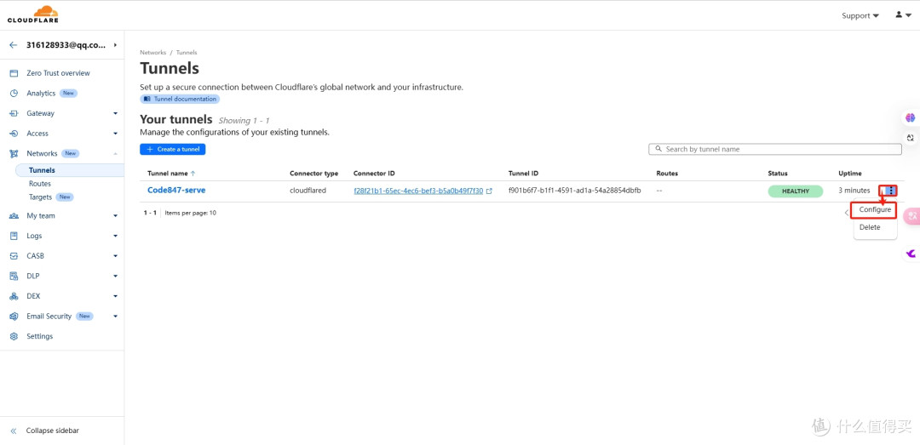Viewport: 920px width, 445px height.
Task: Click the purple bird extension icon
Action: click(911, 254)
